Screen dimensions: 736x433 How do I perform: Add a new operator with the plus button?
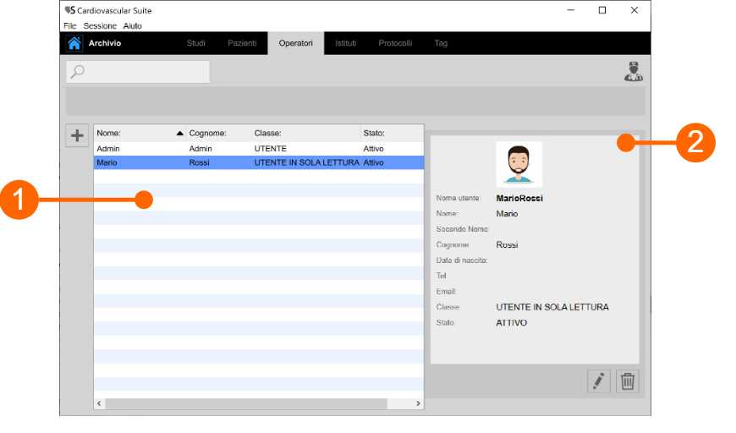tap(77, 135)
